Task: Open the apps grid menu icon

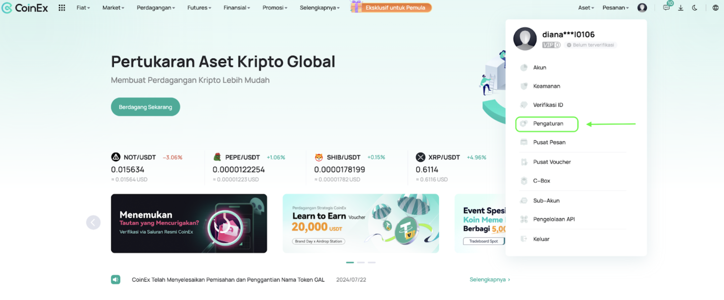Action: pyautogui.click(x=62, y=8)
